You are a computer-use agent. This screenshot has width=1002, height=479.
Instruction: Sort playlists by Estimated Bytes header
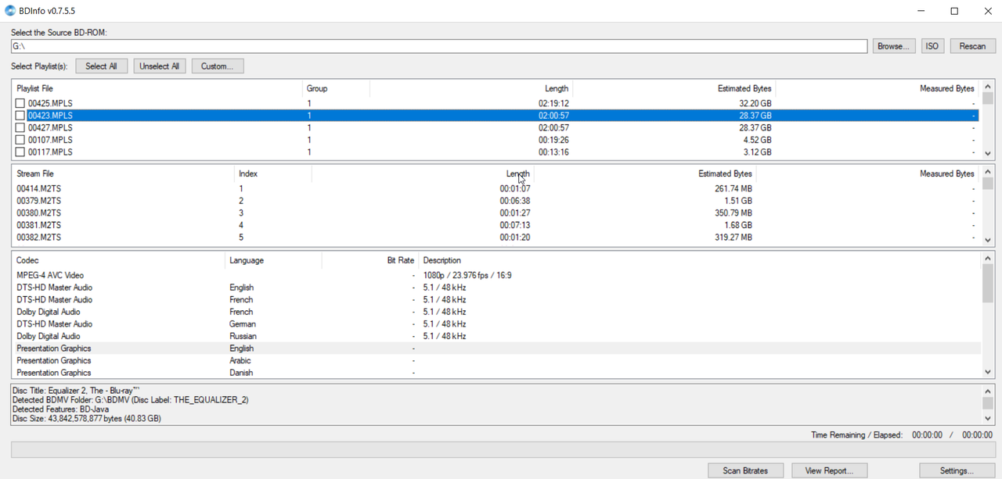674,88
